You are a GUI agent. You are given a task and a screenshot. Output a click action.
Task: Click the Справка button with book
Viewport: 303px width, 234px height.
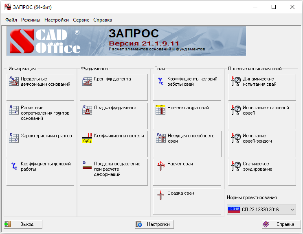(x=279, y=224)
